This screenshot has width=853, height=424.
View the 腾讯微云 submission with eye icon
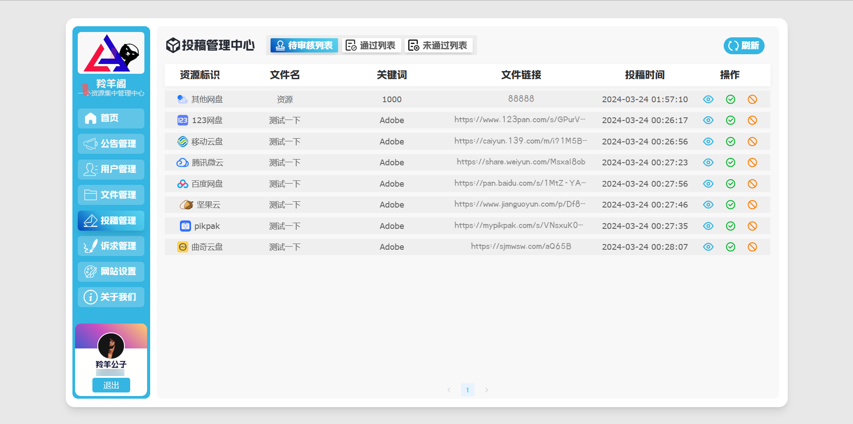tap(708, 162)
